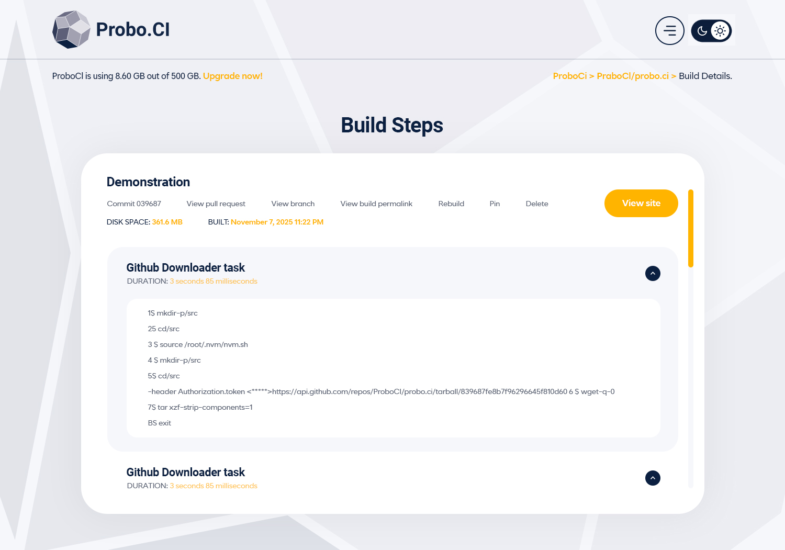
Task: Collapse the second Github Downloader task
Action: point(653,478)
